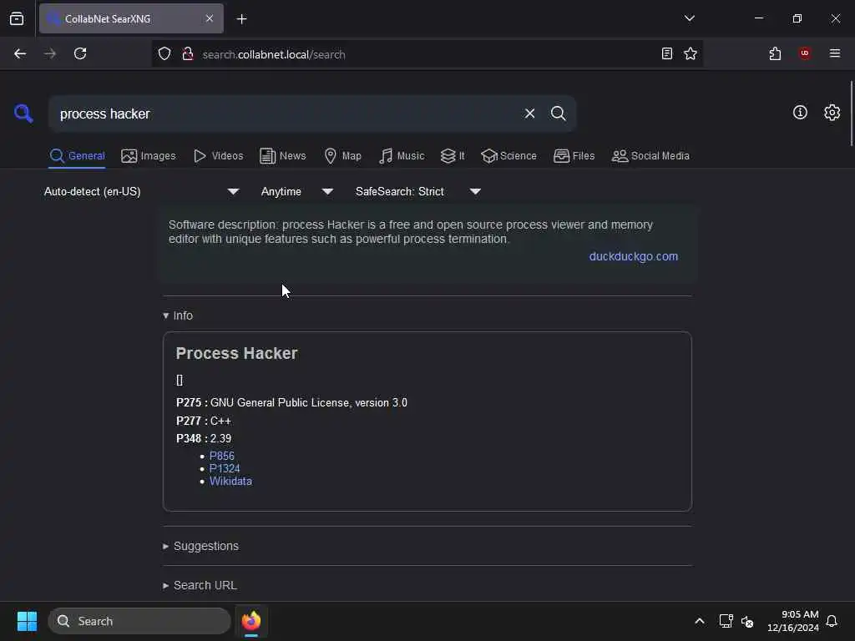Open the Wikidata link
Image resolution: width=855 pixels, height=641 pixels.
pos(230,482)
